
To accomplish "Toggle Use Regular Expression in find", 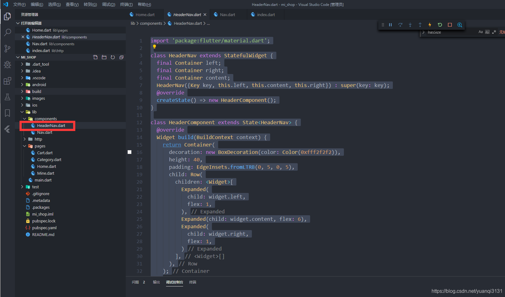I will pos(494,32).
